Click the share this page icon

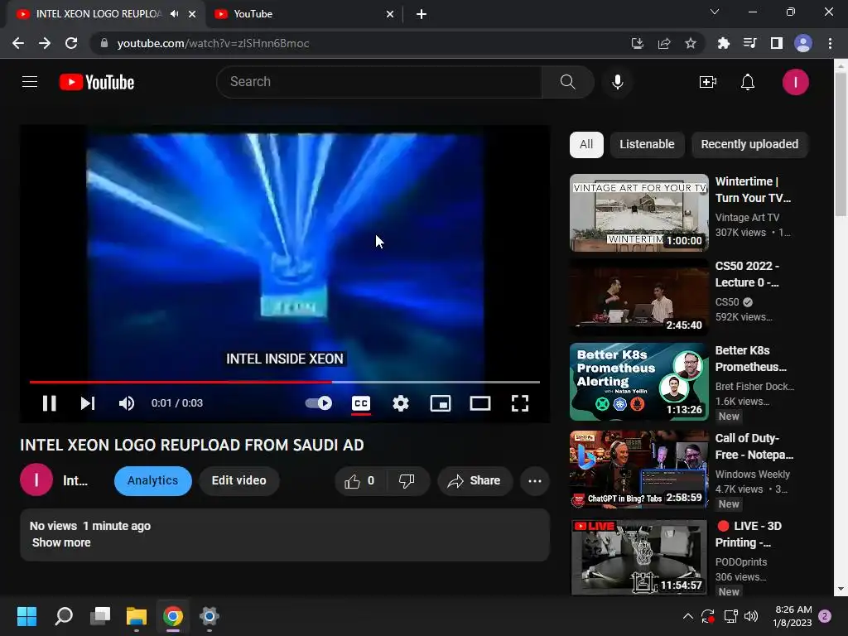664,43
